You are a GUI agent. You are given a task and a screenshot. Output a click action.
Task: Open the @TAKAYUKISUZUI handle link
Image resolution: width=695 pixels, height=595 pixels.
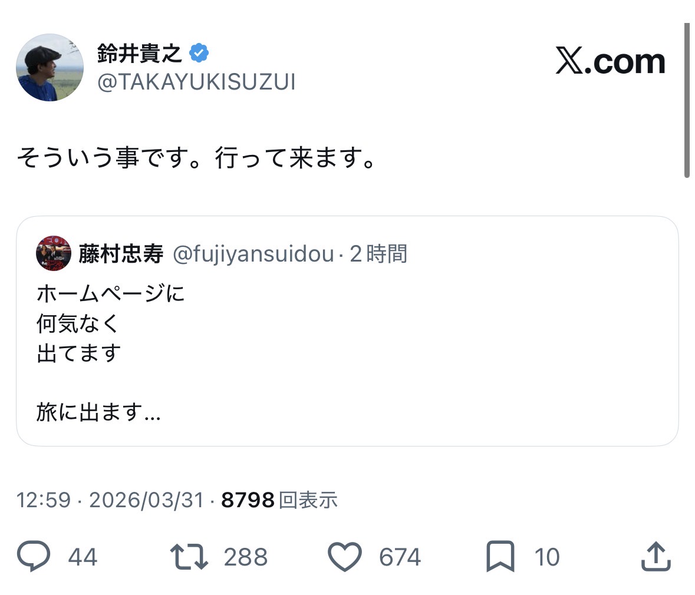[196, 82]
